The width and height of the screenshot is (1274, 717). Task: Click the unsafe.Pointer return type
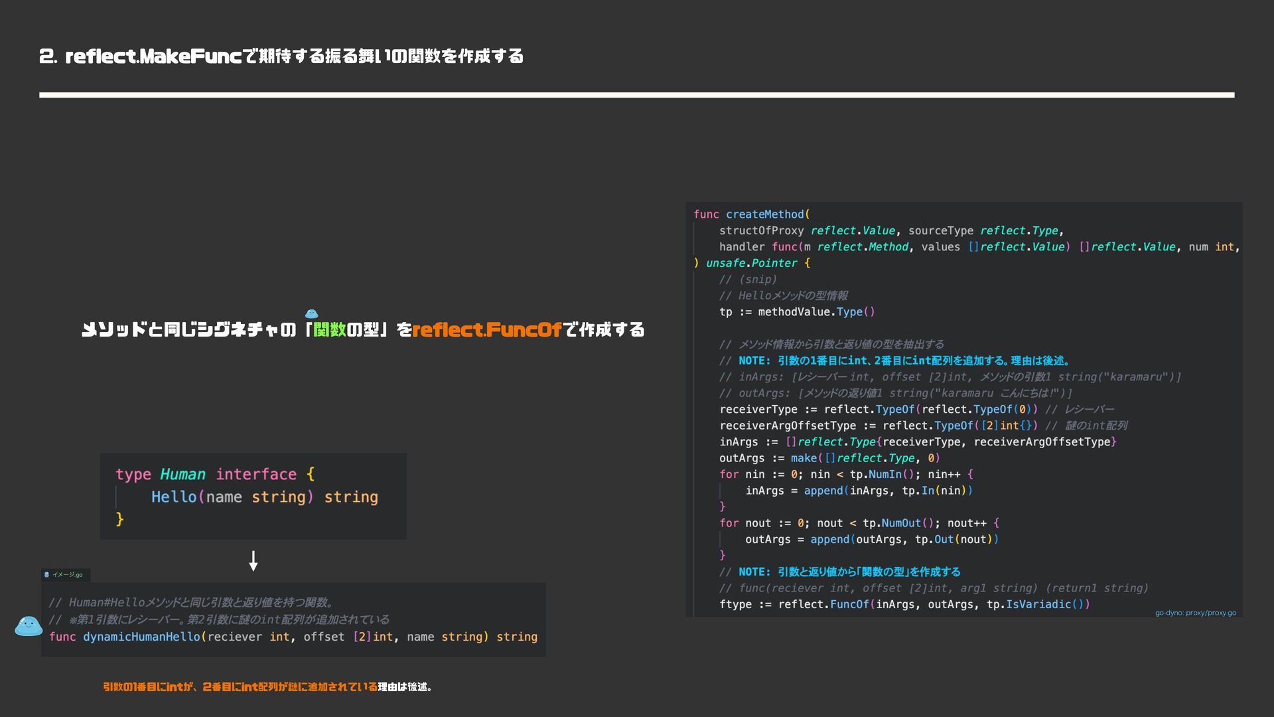(x=751, y=263)
